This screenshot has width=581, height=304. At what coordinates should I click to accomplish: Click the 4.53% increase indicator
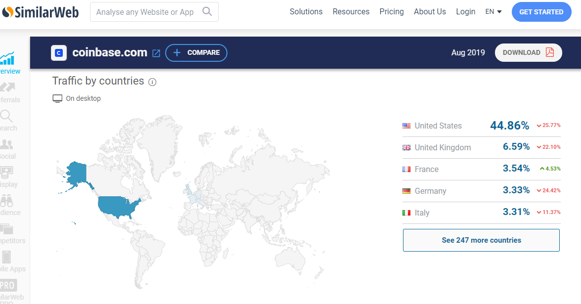pyautogui.click(x=550, y=169)
